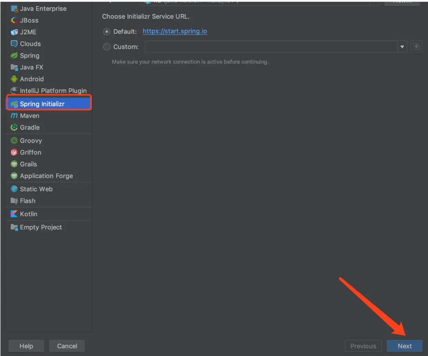Viewport: 428px width, 356px height.
Task: Click the Kotlin logo icon
Action: point(14,214)
